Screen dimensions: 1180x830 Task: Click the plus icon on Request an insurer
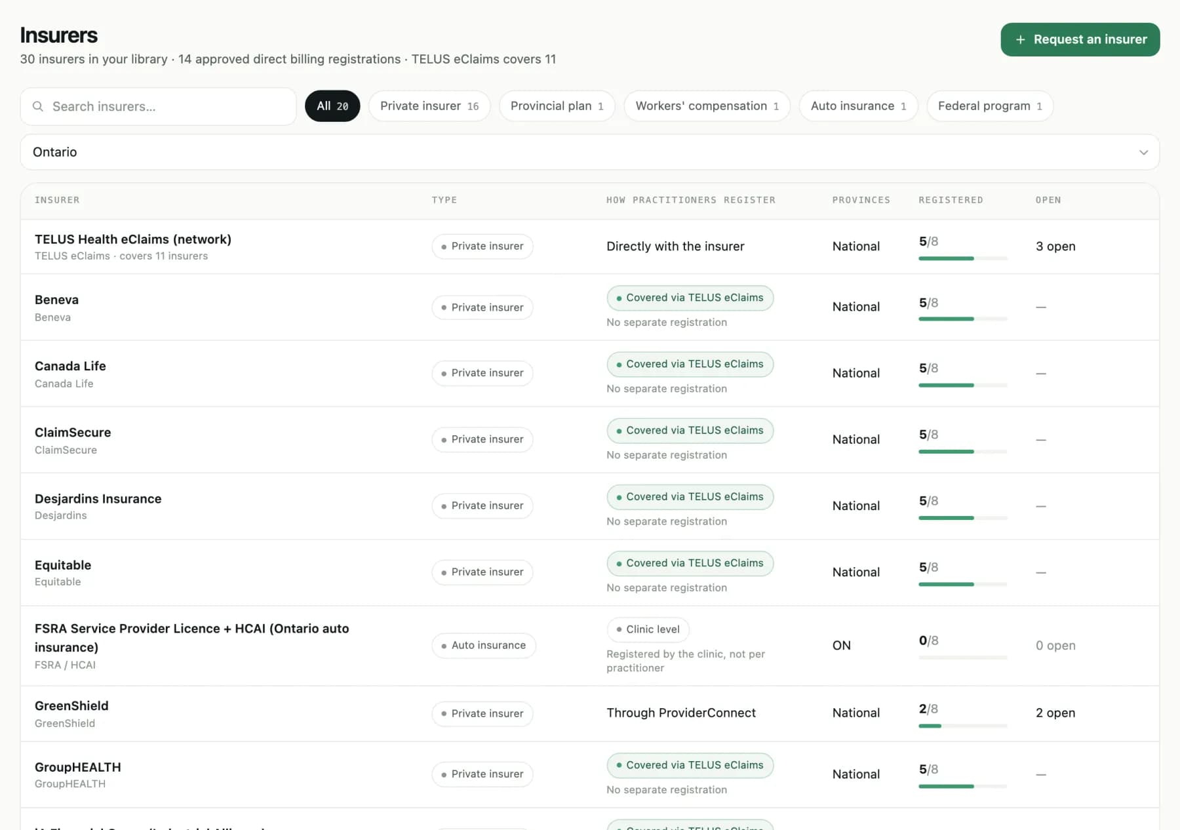pyautogui.click(x=1020, y=40)
